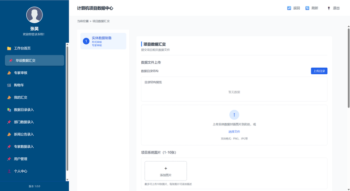Go to 用户管理 in the sidebar
This screenshot has width=350, height=191.
click(21, 159)
